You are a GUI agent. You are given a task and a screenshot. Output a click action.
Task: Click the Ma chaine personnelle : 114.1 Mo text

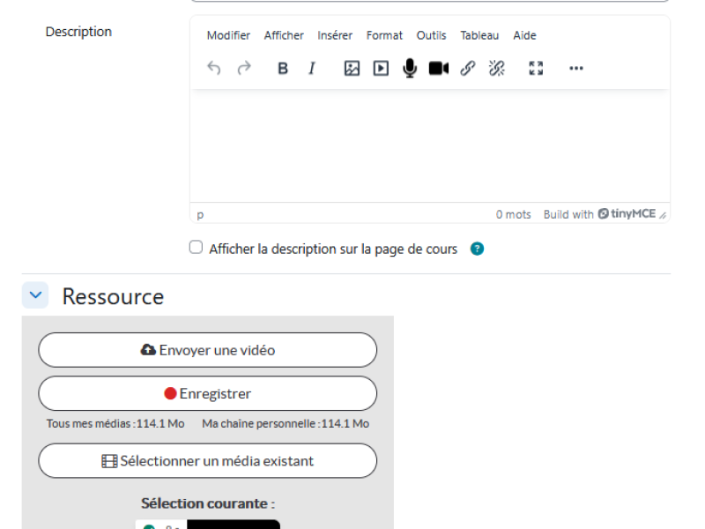286,424
